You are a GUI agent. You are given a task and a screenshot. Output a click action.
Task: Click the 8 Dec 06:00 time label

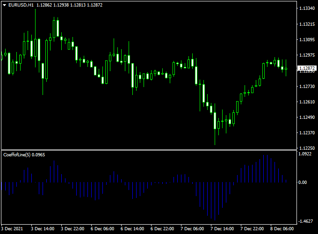point(282,229)
